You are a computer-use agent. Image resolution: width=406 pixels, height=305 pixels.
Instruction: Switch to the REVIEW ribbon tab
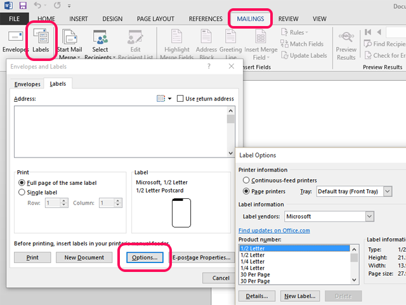pos(288,19)
